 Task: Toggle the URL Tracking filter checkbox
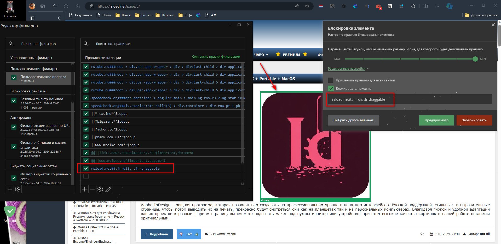point(14,127)
